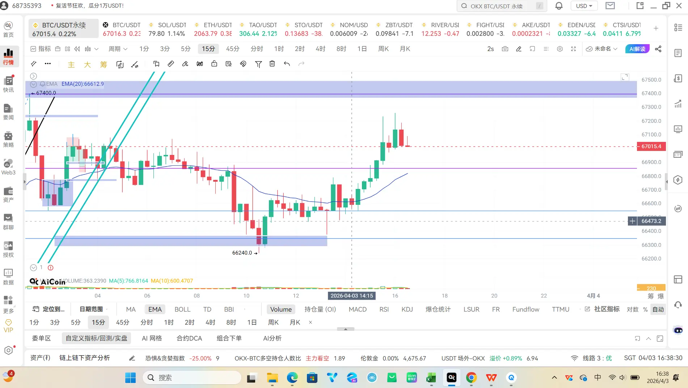Open Google Chrome from the taskbar
The height and width of the screenshot is (388, 688).
[471, 378]
